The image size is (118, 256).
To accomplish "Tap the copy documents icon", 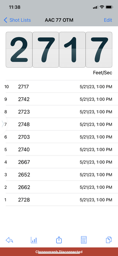I will click(x=109, y=240).
